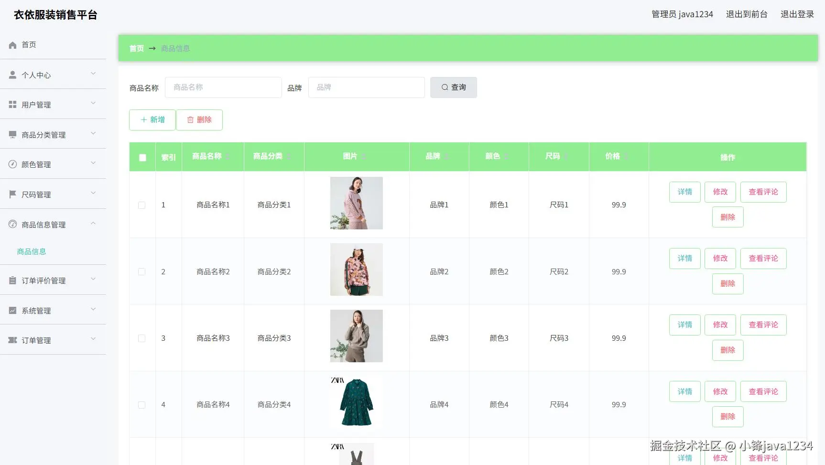Toggle the select-all checkbox in table header
Viewport: 825px width, 465px height.
tap(142, 158)
